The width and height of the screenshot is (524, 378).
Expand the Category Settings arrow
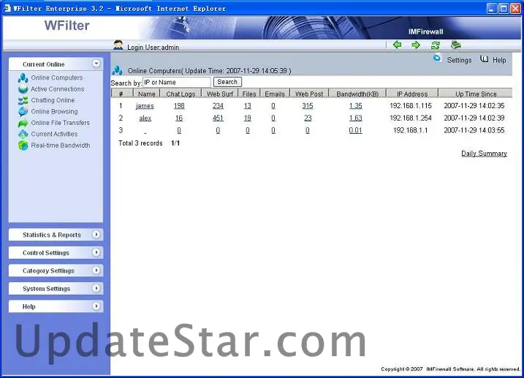click(x=96, y=271)
